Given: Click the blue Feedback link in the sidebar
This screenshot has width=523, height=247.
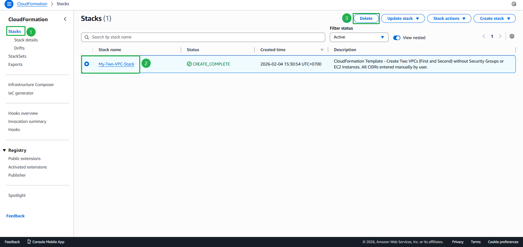Looking at the screenshot, I should pyautogui.click(x=15, y=216).
